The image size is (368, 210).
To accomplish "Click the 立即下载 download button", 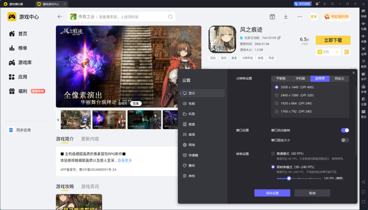I will (333, 40).
